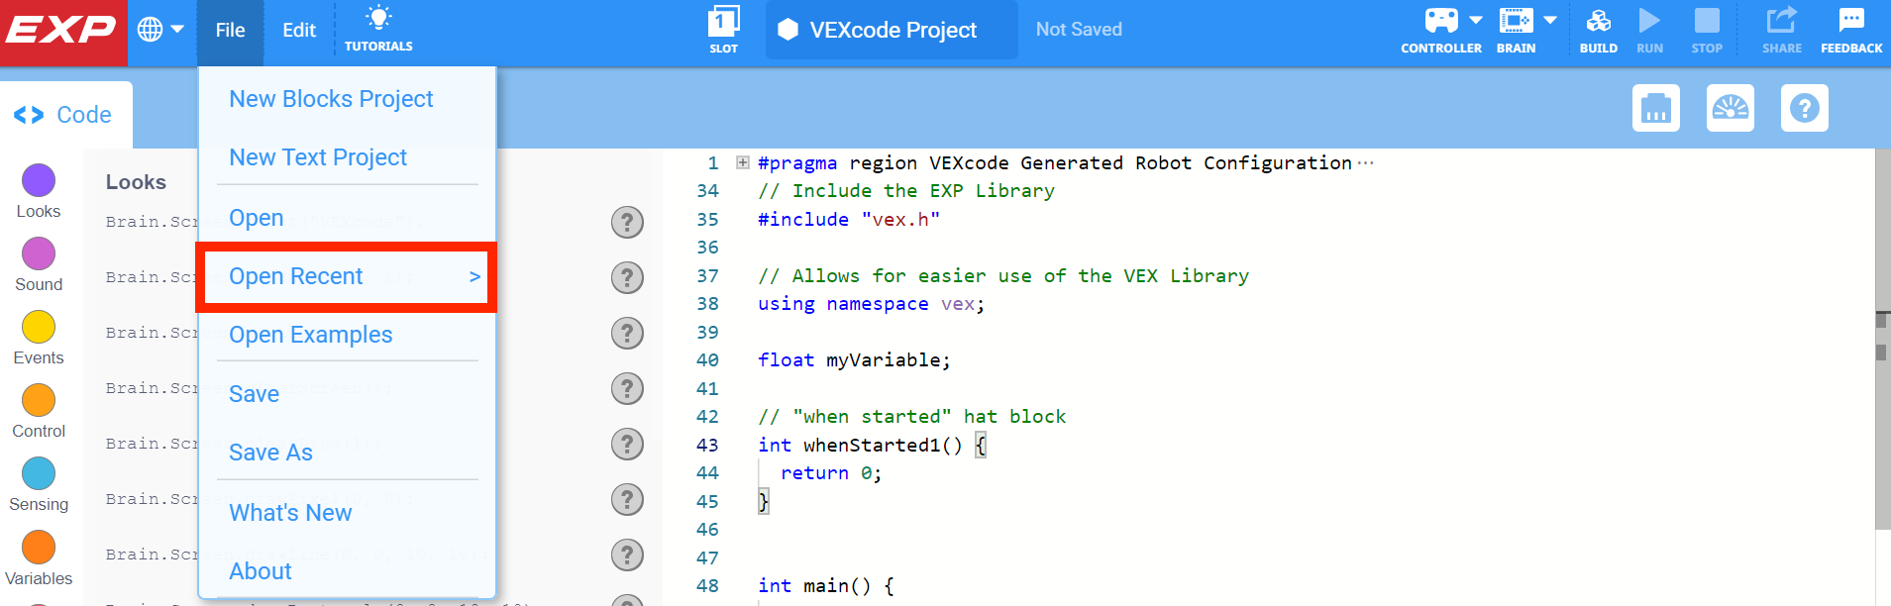Open the Tutorials lightbulb icon
The image size is (1891, 606).
pos(378,19)
